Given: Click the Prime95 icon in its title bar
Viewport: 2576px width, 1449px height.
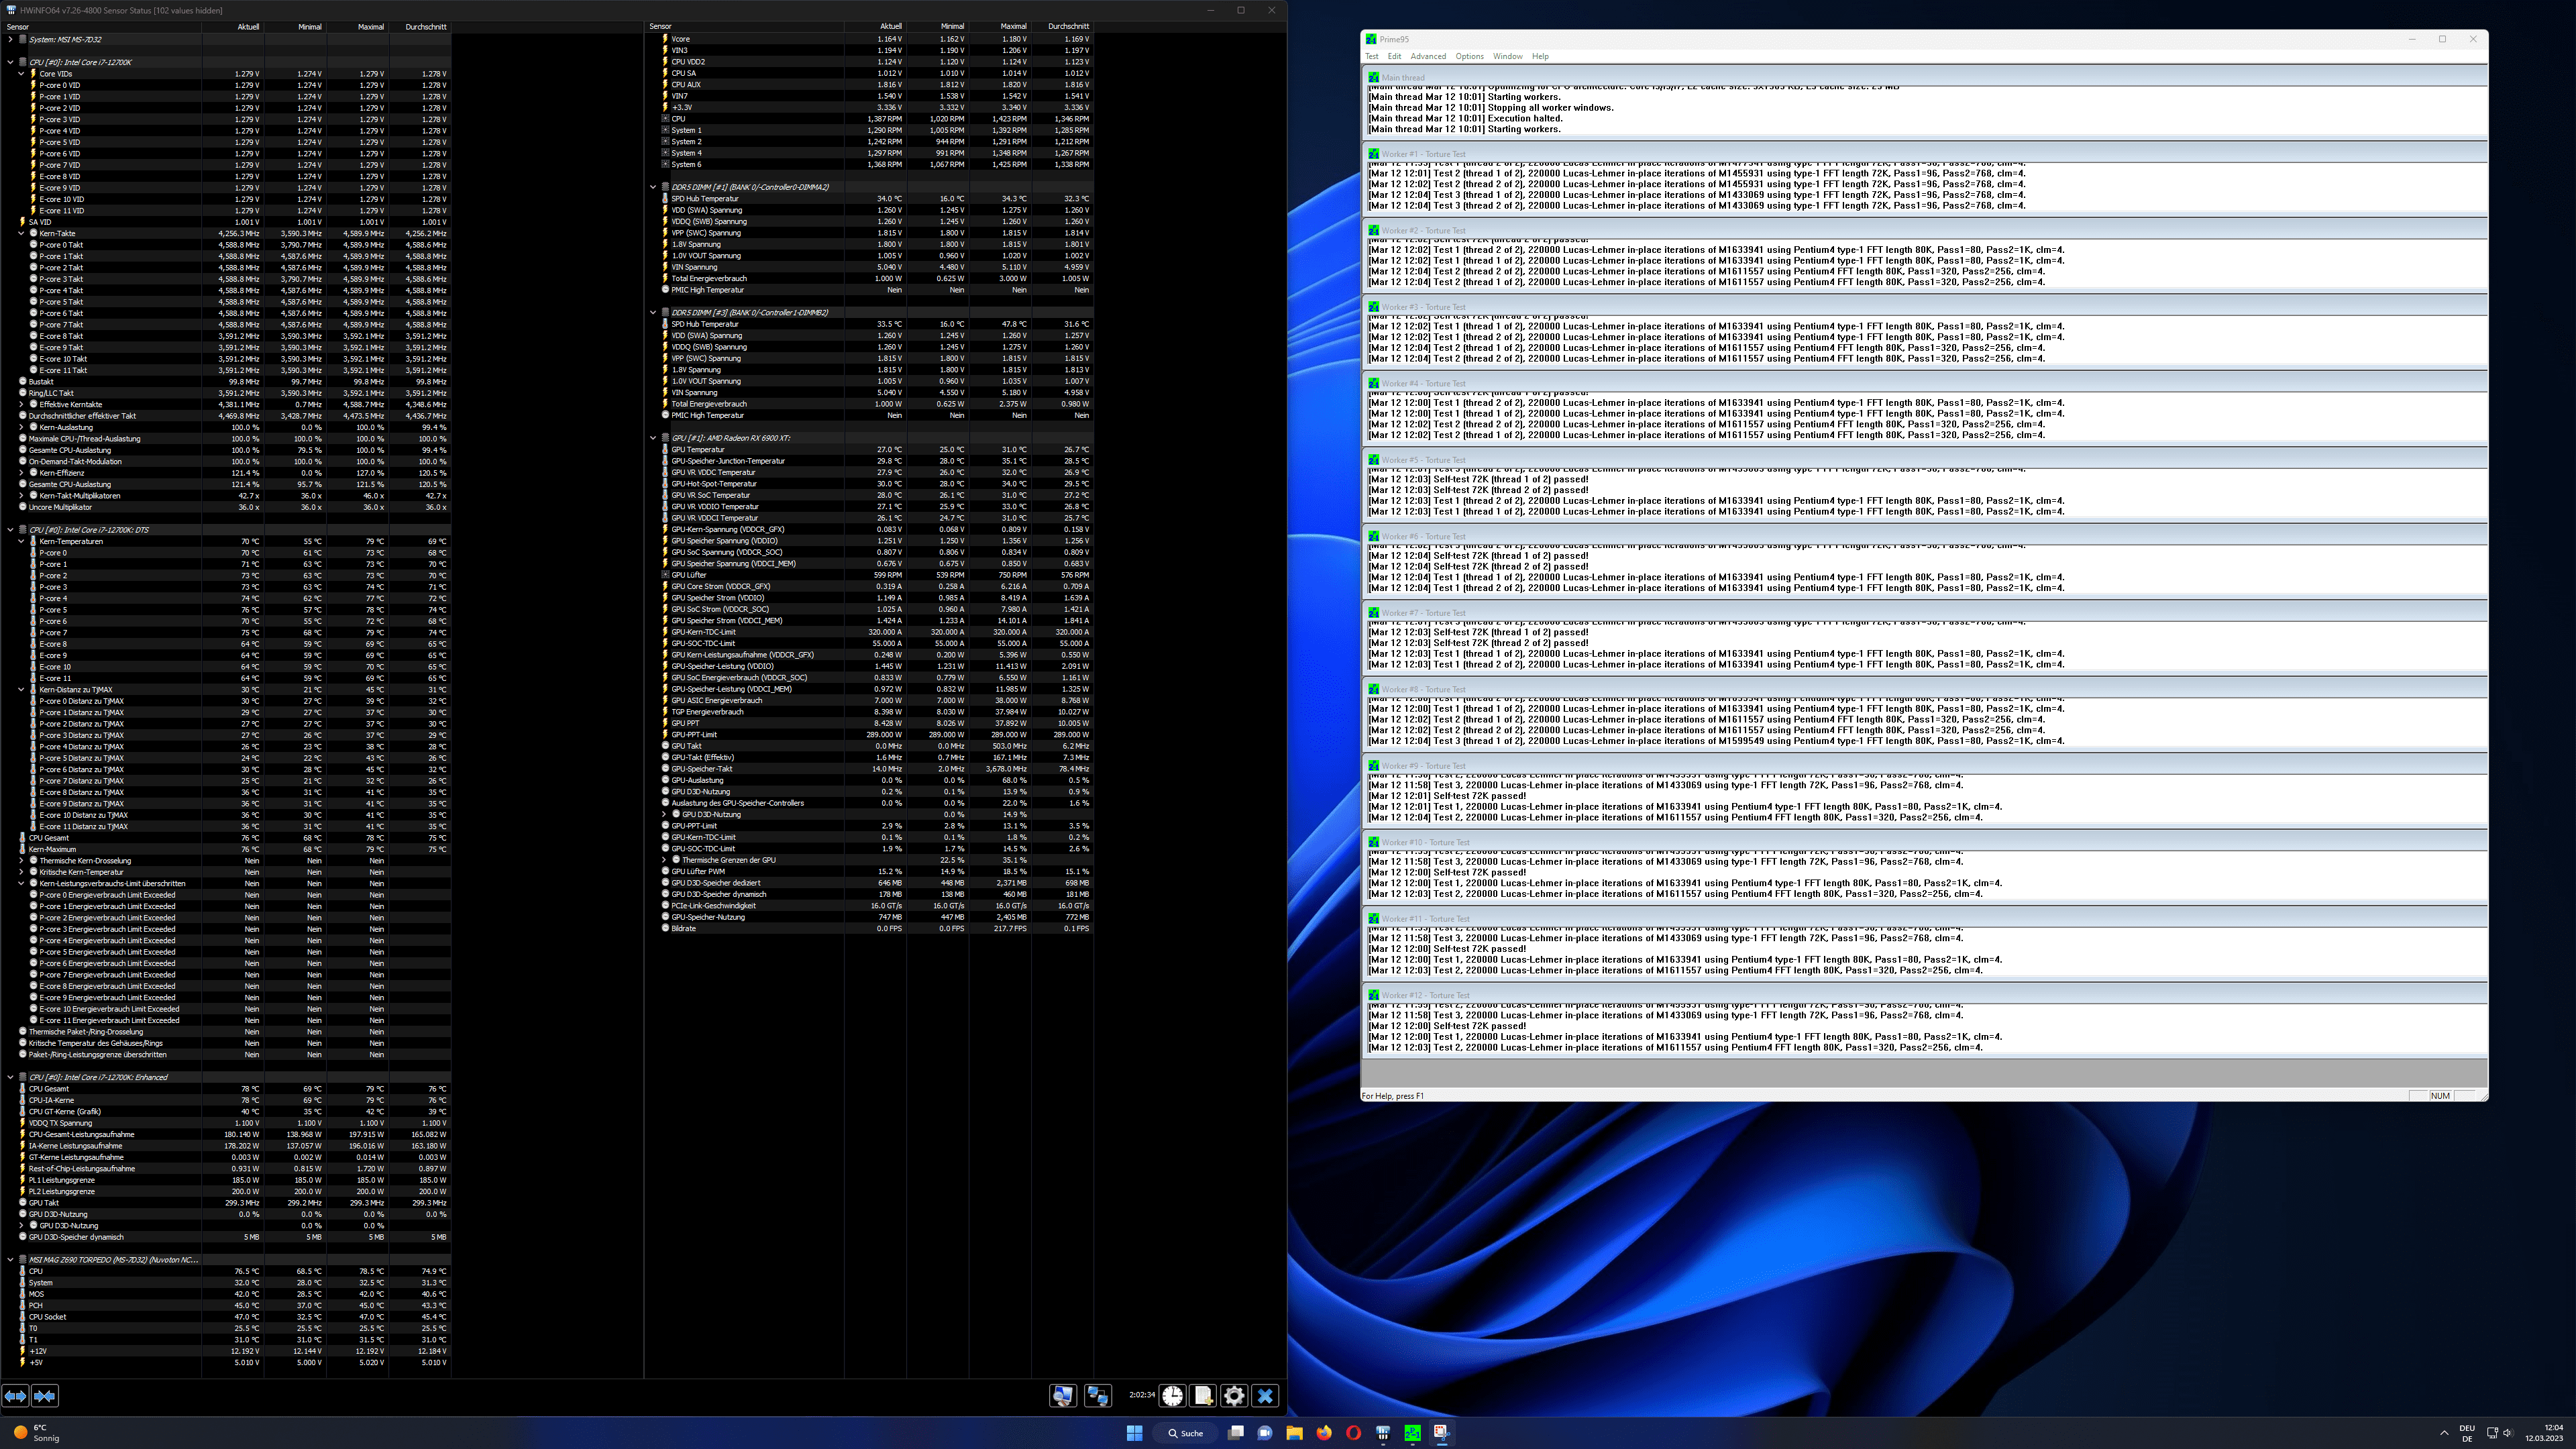Looking at the screenshot, I should (x=1372, y=39).
